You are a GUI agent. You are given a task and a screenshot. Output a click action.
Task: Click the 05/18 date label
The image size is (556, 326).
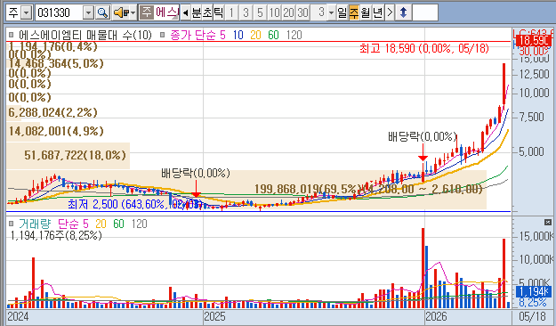(x=532, y=316)
